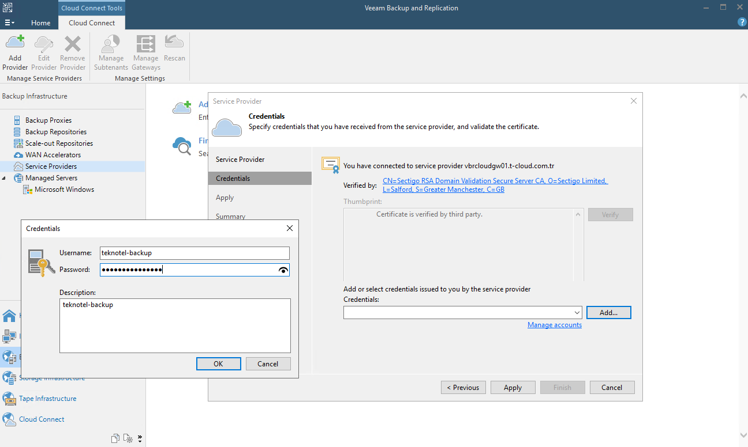Open Manage Subtenants in the ribbon
This screenshot has height=447, width=748.
(x=111, y=53)
